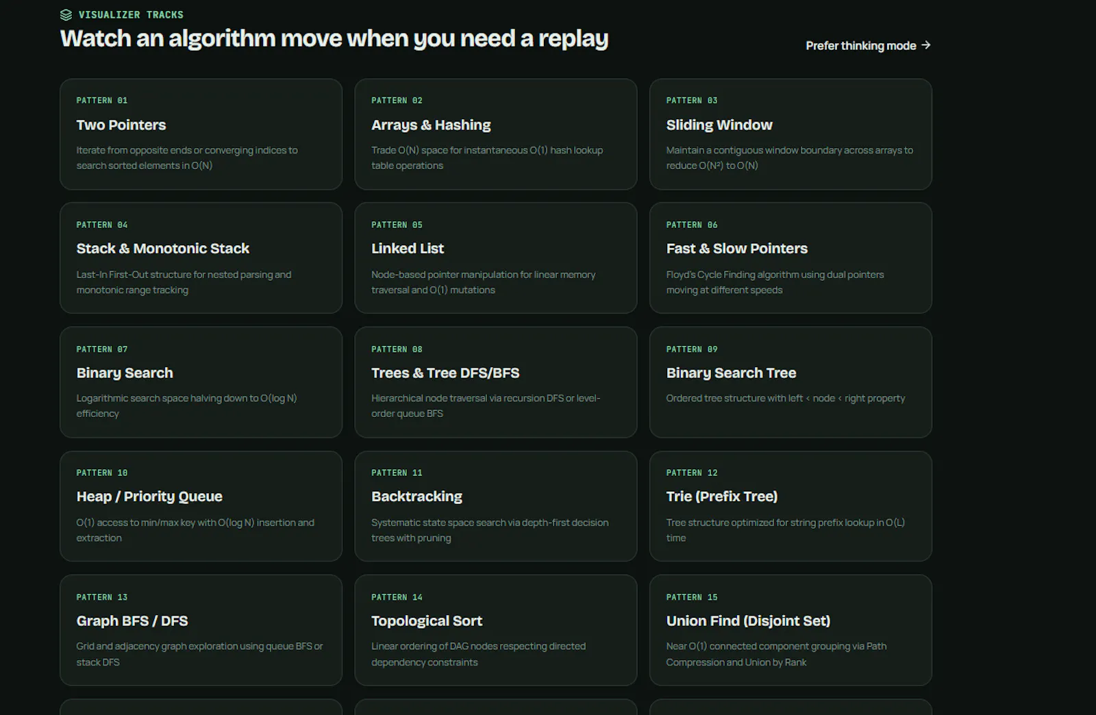Click the 'Last-In First-Out structure' description

click(184, 282)
